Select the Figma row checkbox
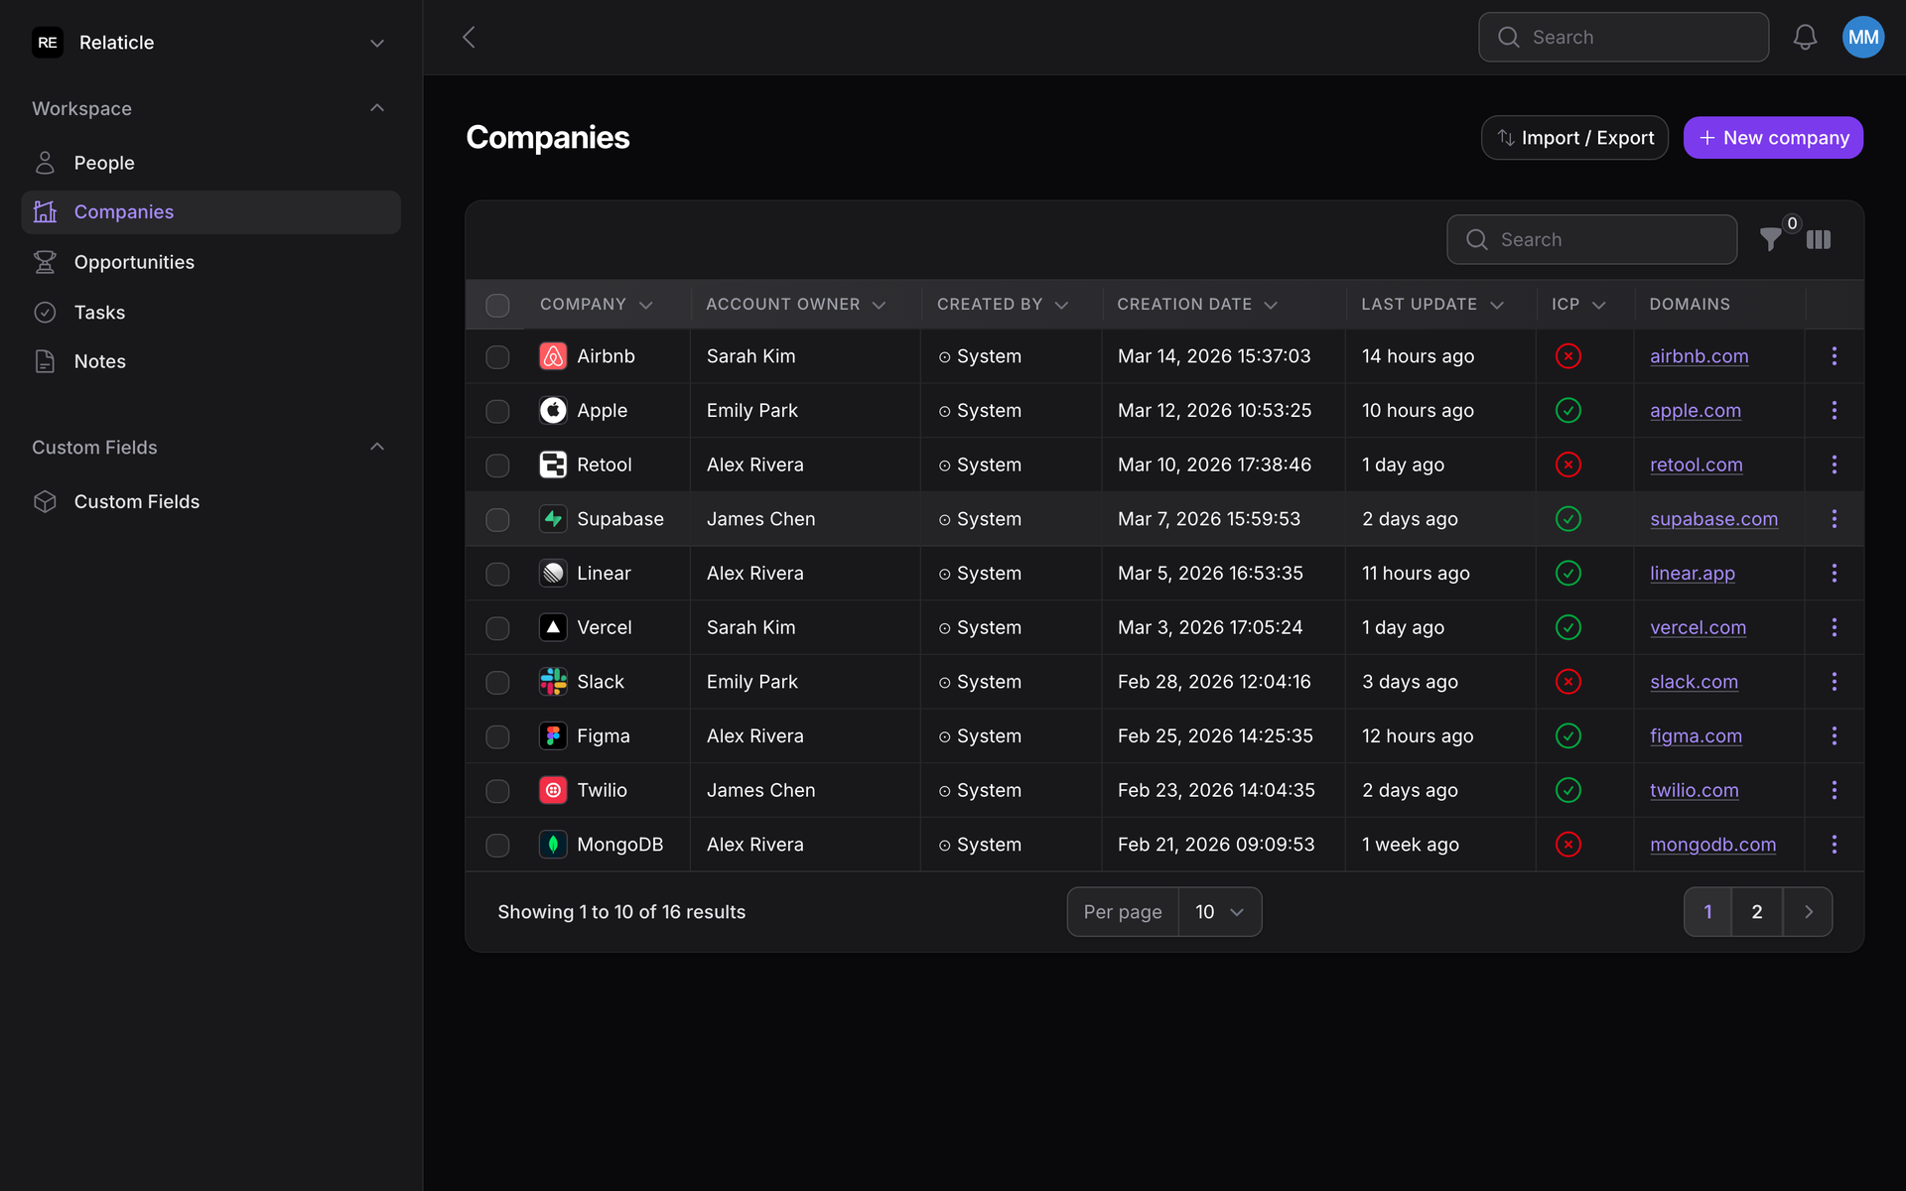The height and width of the screenshot is (1191, 1906). tap(497, 737)
